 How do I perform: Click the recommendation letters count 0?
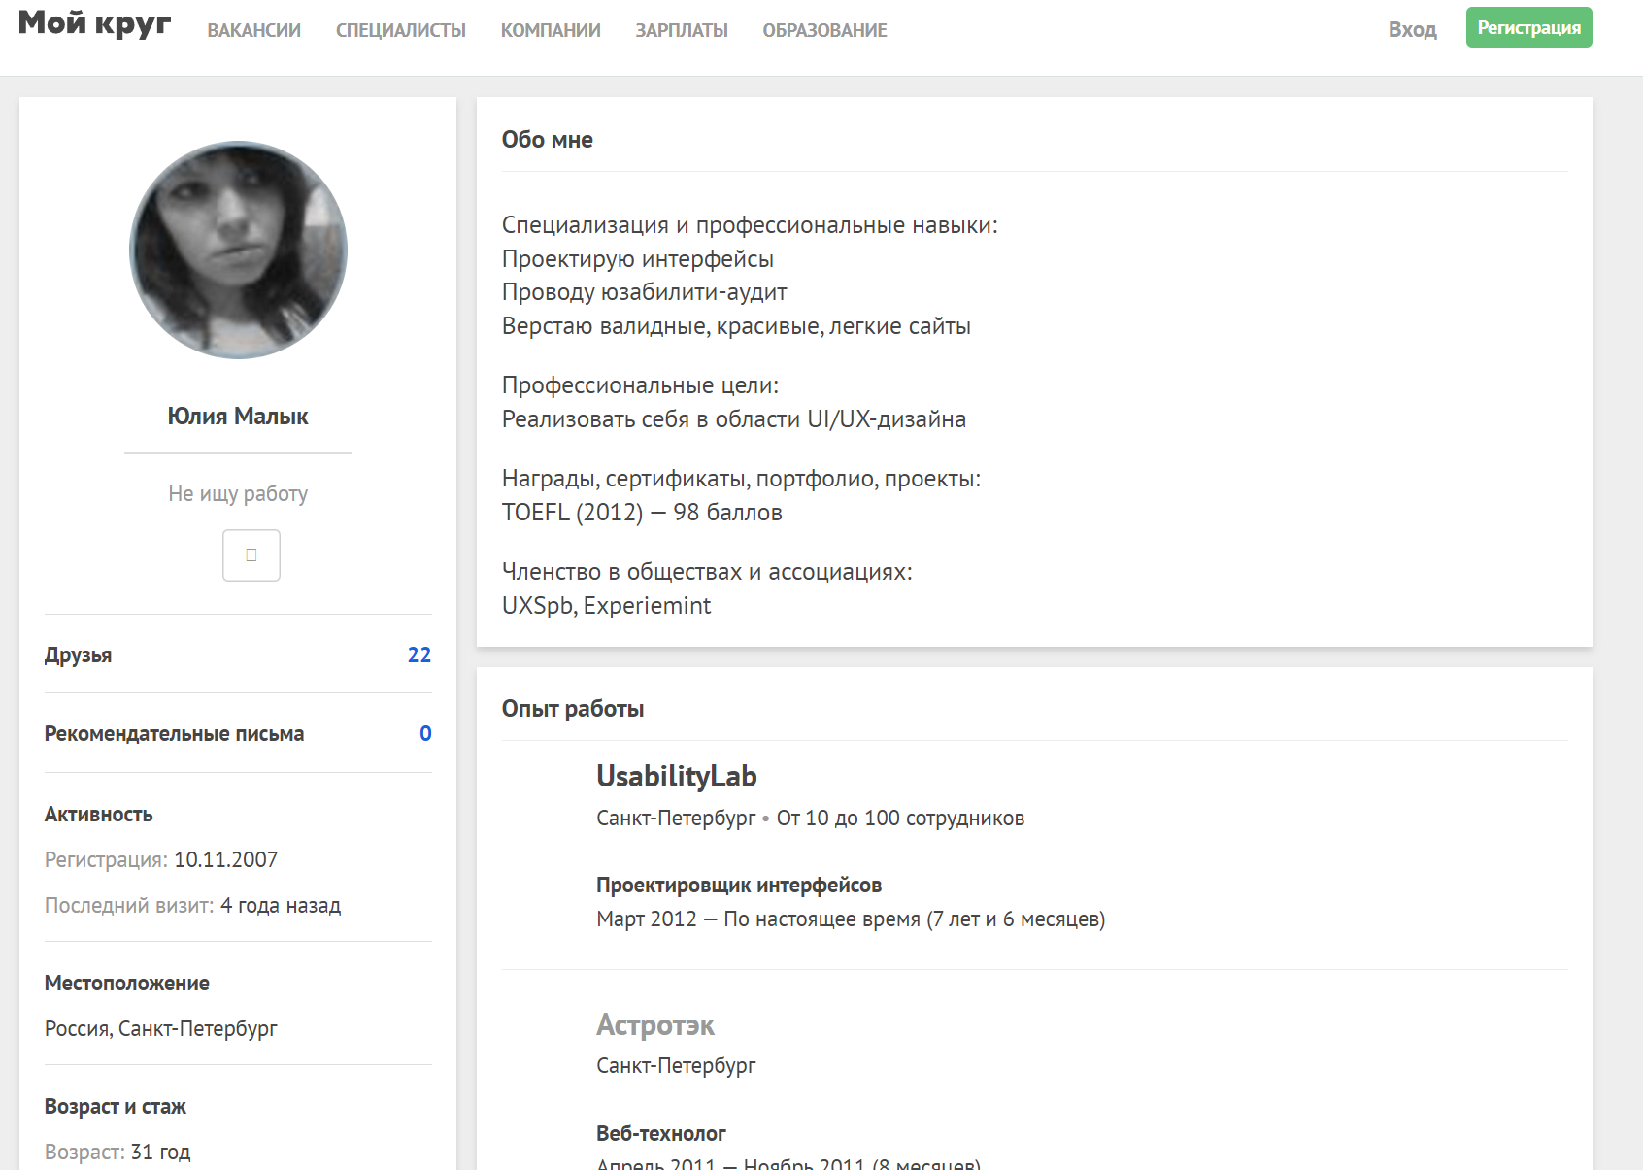[x=425, y=734]
